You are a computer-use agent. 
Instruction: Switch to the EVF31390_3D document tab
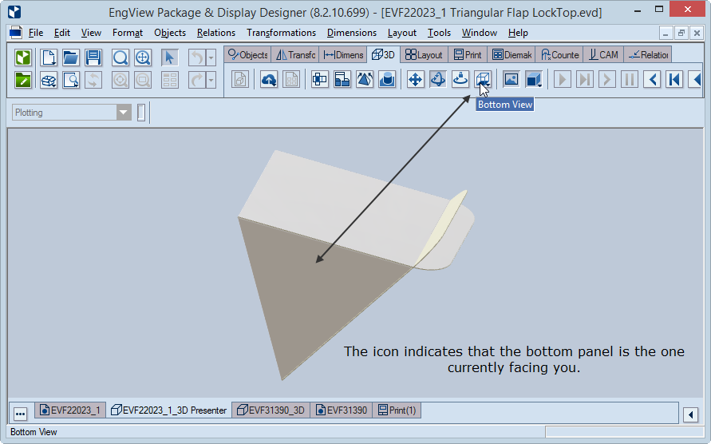(271, 410)
